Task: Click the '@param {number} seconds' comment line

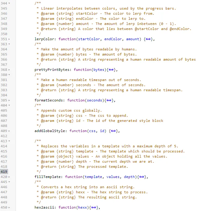Action: click(93, 85)
